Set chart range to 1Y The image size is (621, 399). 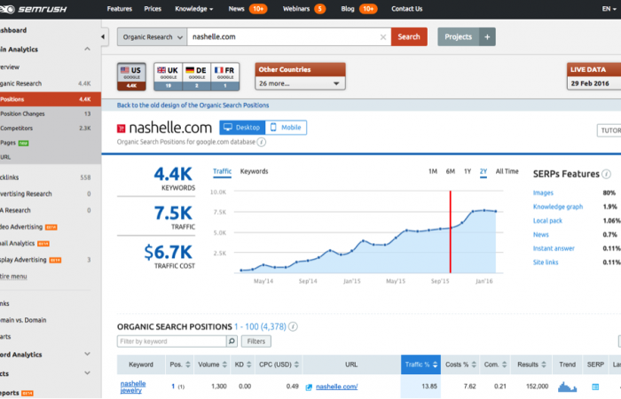[x=468, y=171]
